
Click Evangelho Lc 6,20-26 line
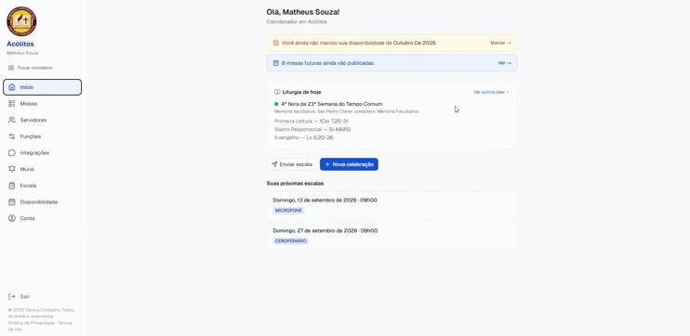pos(304,137)
